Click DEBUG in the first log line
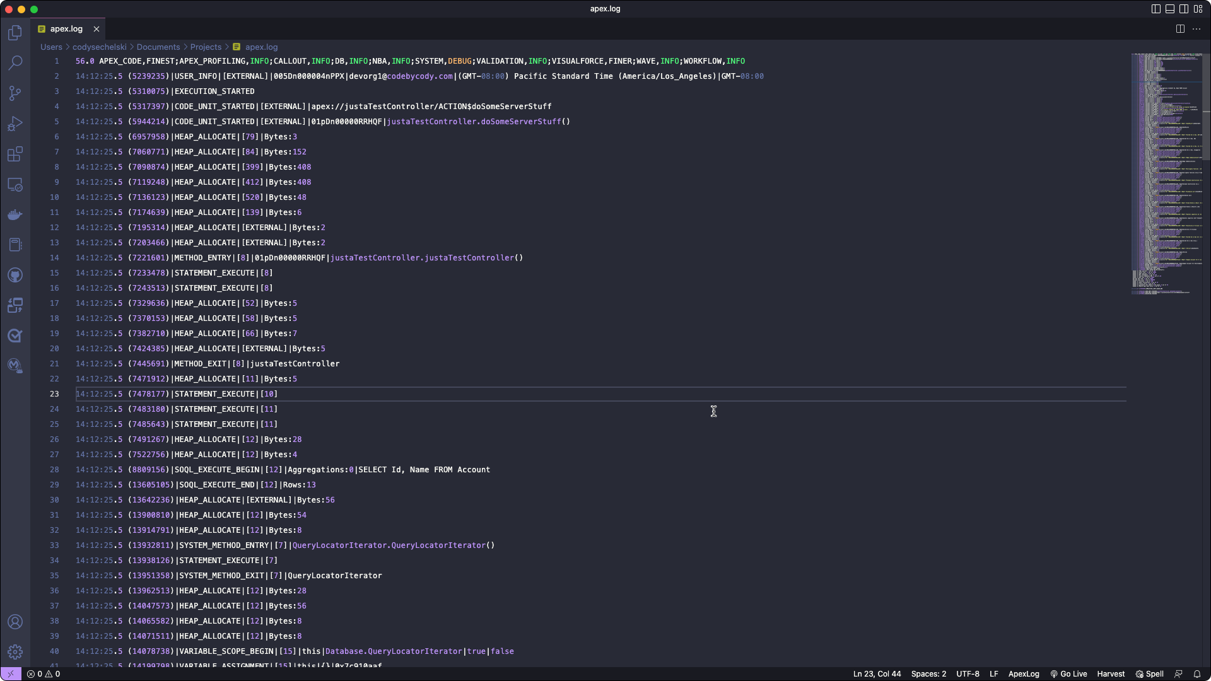This screenshot has height=681, width=1211. pyautogui.click(x=460, y=61)
